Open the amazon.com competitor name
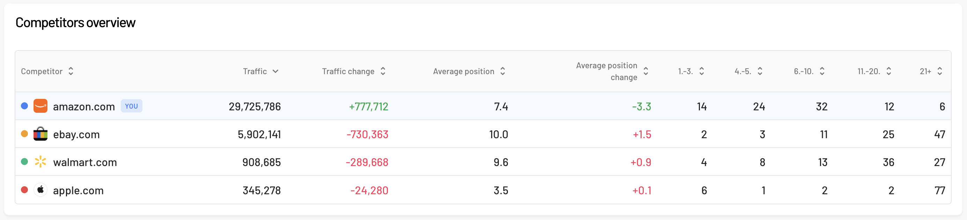 (x=84, y=107)
